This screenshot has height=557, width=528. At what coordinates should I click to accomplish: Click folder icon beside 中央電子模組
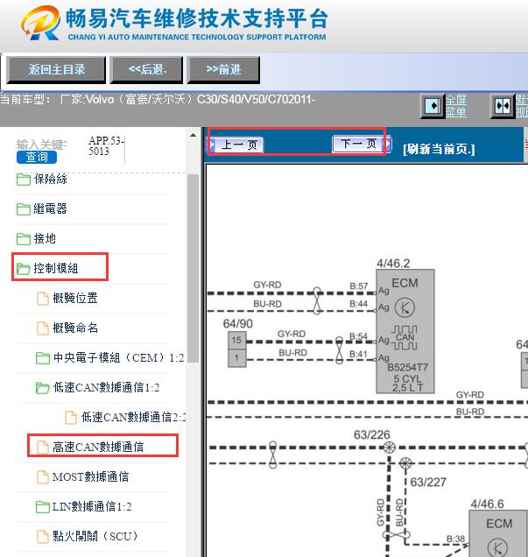pyautogui.click(x=43, y=358)
